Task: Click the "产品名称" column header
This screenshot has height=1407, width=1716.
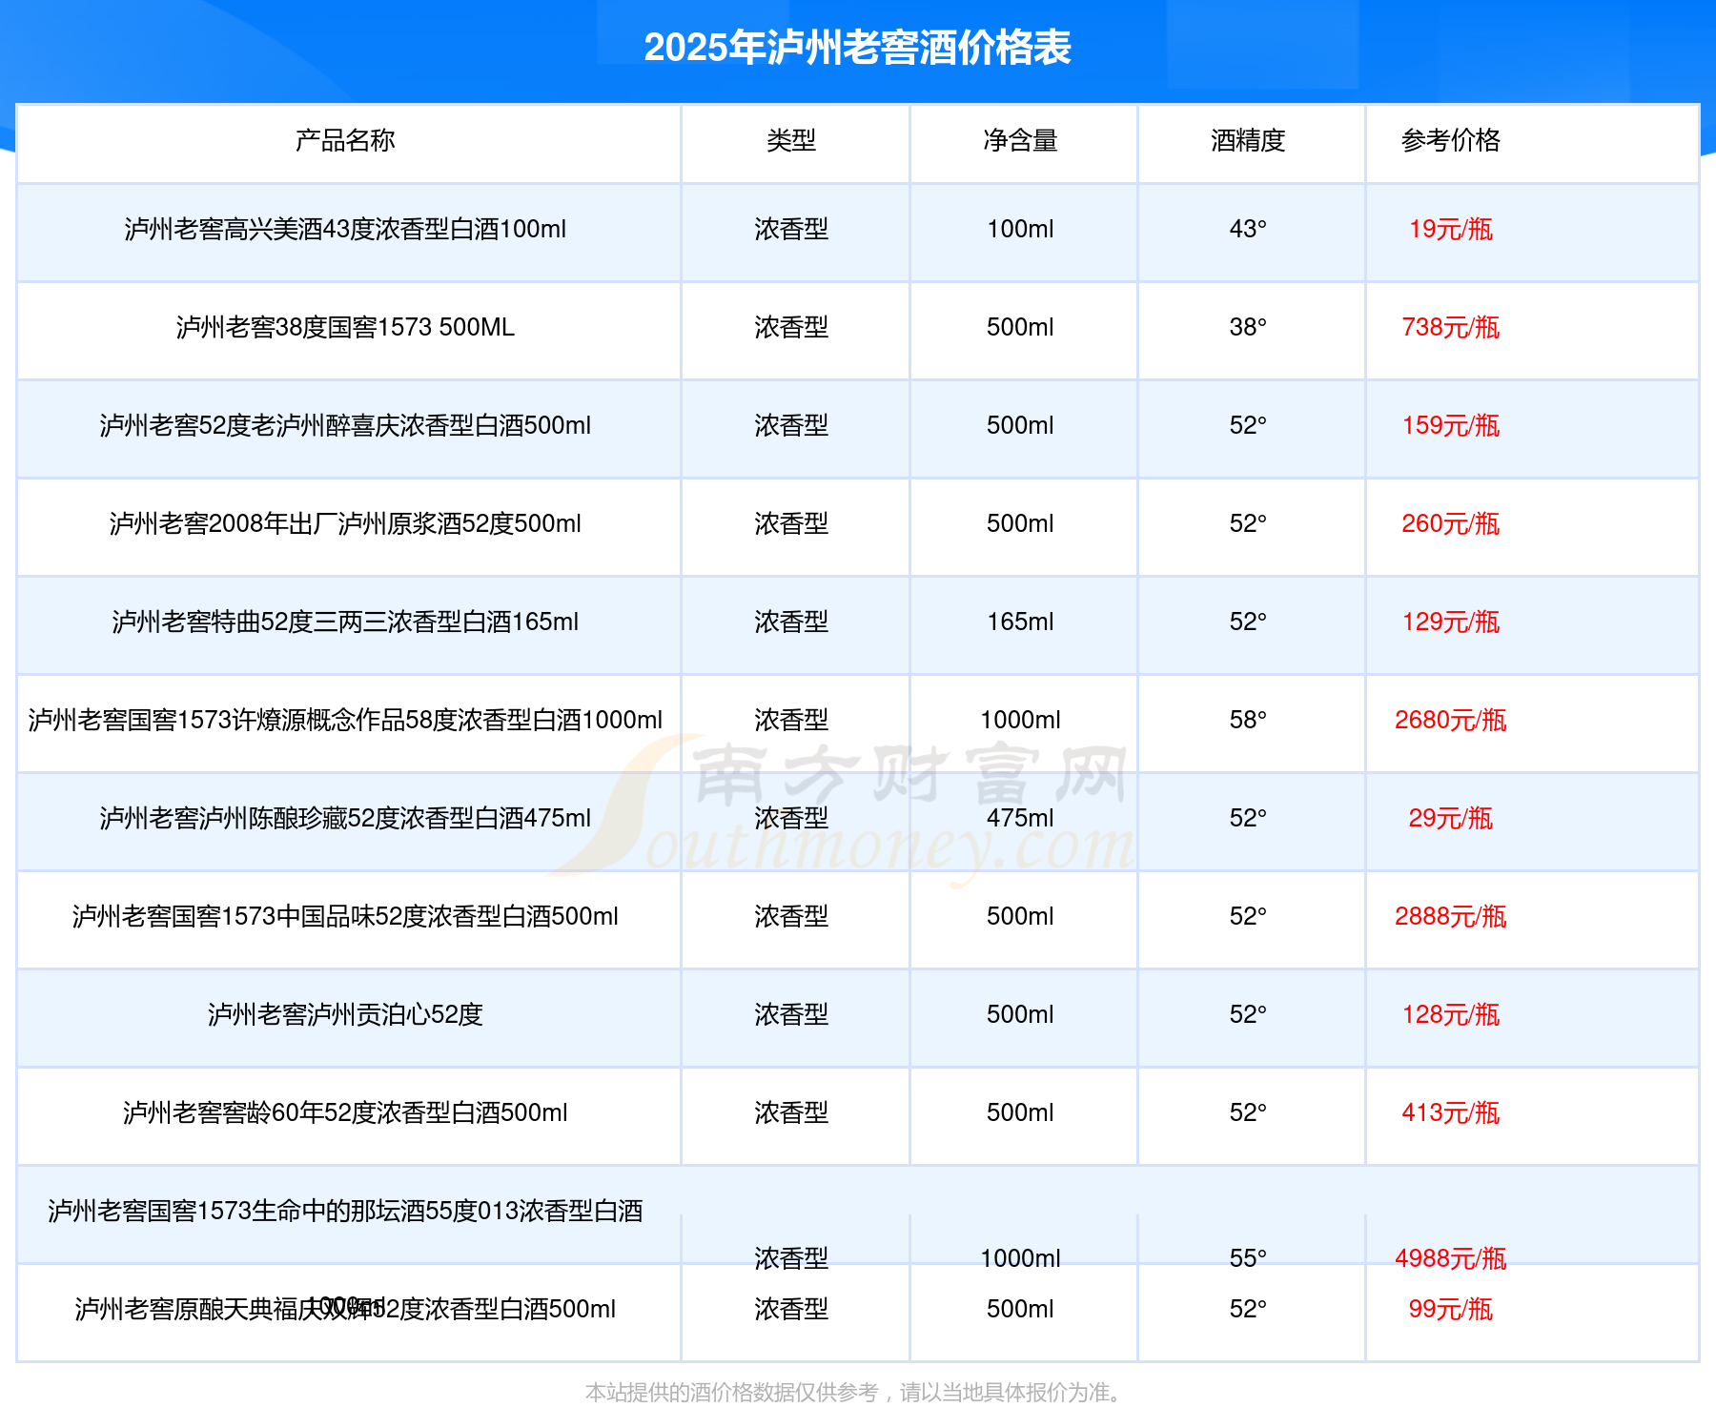Action: (x=345, y=140)
